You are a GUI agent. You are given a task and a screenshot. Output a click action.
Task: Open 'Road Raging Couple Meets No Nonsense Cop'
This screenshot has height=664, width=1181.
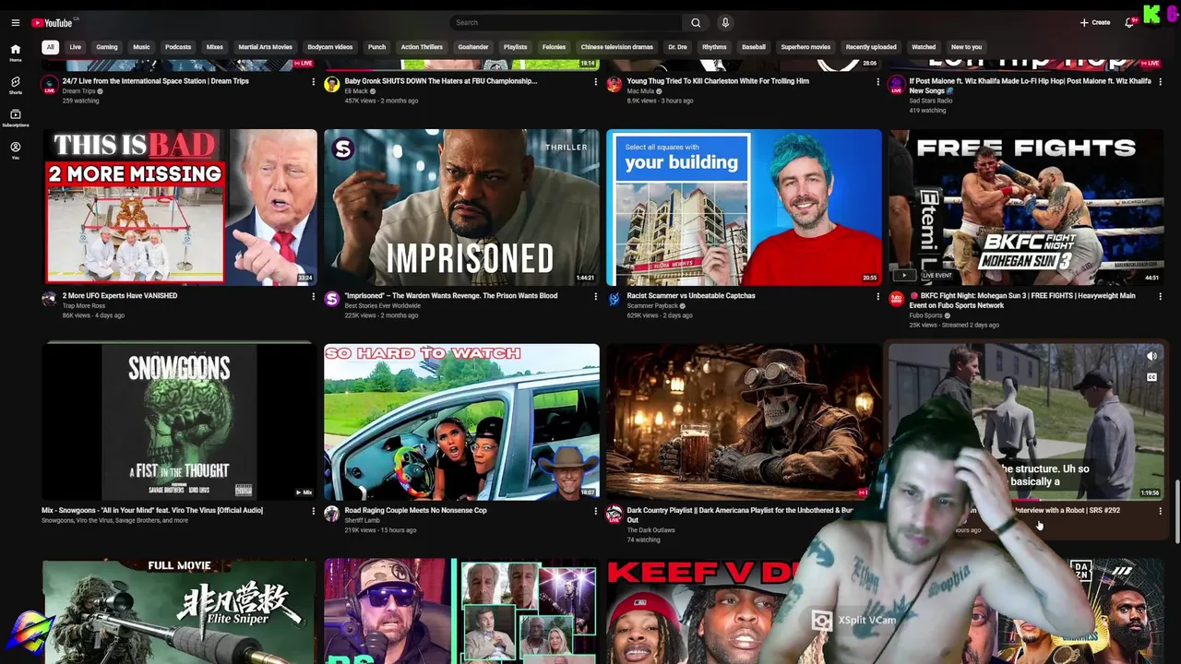pos(415,510)
